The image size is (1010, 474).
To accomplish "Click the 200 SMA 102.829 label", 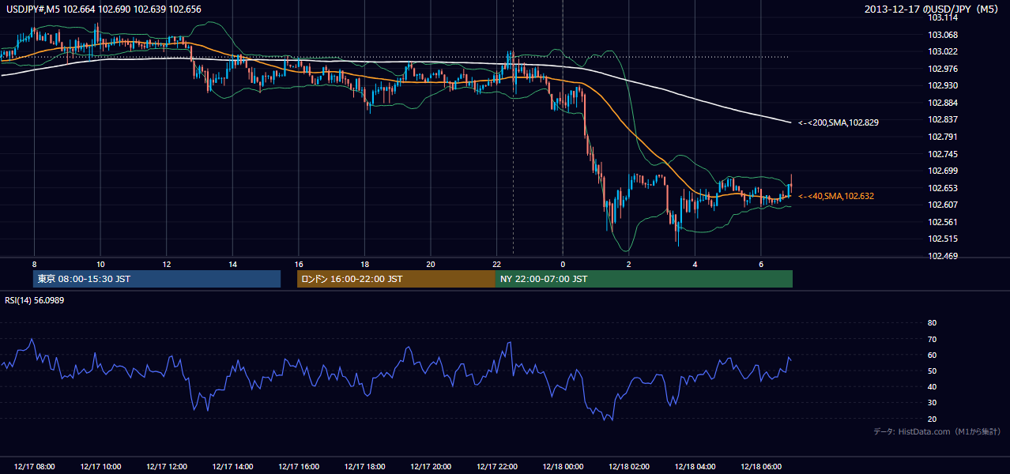I will [x=839, y=122].
